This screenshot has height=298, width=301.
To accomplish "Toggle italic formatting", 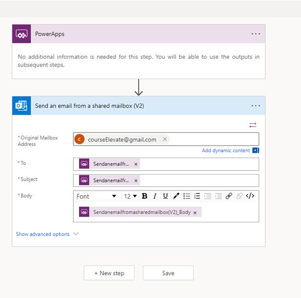I will click(155, 196).
